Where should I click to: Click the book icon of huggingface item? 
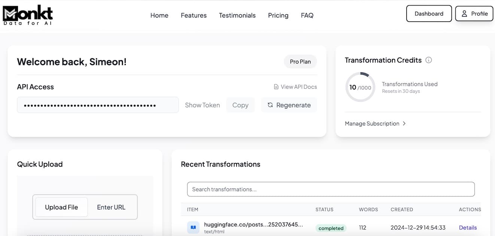coord(193,227)
